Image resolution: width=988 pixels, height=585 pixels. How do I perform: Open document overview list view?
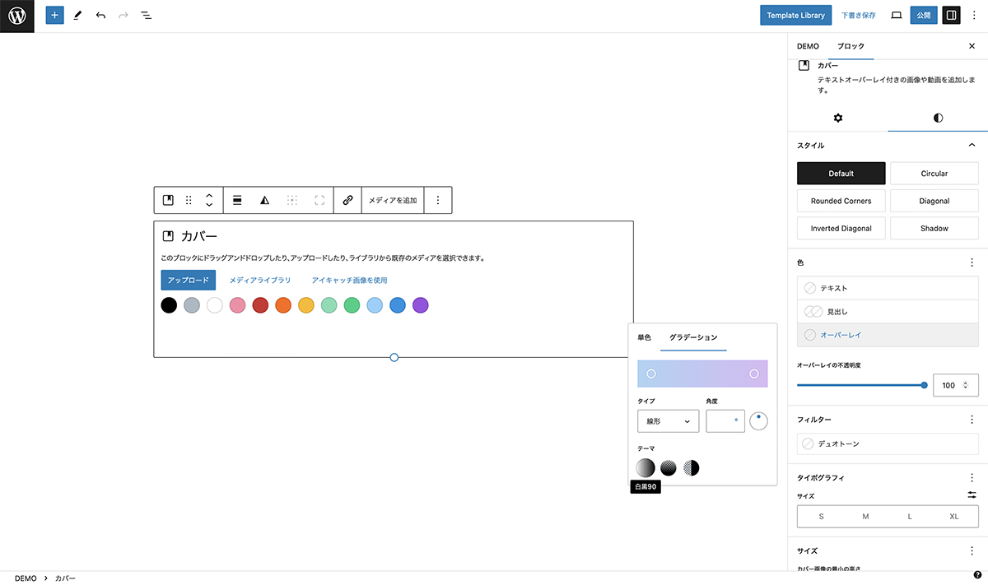147,16
